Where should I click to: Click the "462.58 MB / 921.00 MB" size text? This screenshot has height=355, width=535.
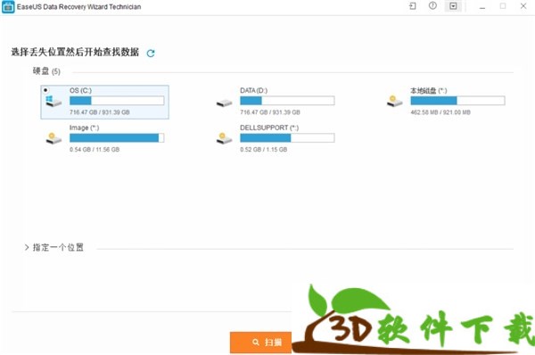(x=440, y=112)
